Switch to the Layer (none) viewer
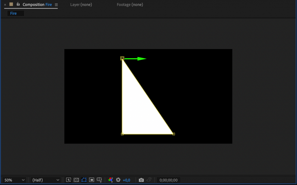This screenshot has width=297, height=185. click(x=81, y=4)
